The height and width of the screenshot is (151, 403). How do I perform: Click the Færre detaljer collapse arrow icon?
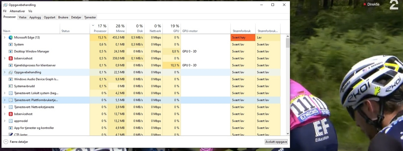6,142
